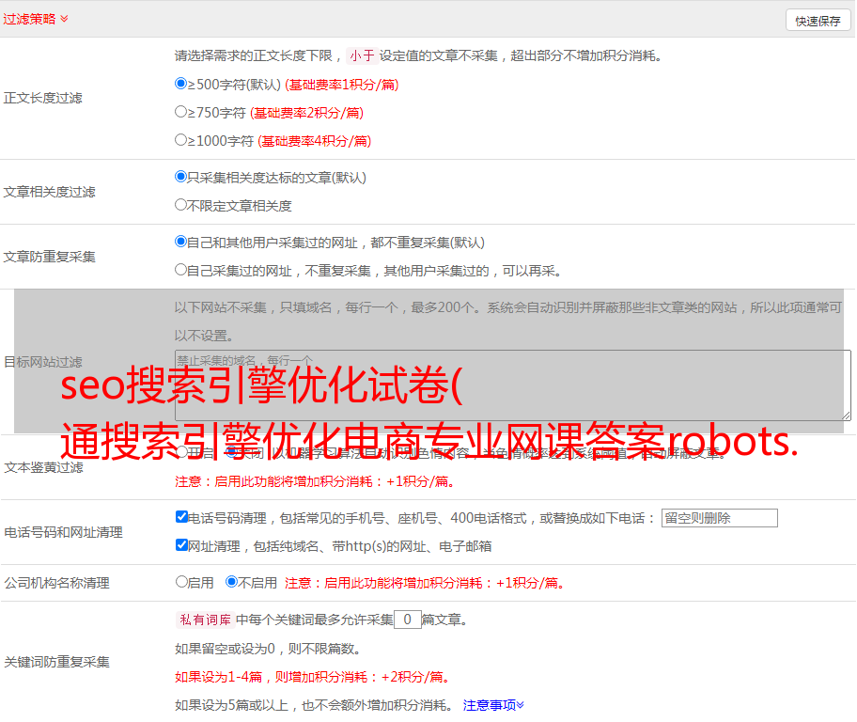This screenshot has height=722, width=857.
Task: Choose 自己采集过的网址，不重复采集 radio option
Action: [x=181, y=270]
